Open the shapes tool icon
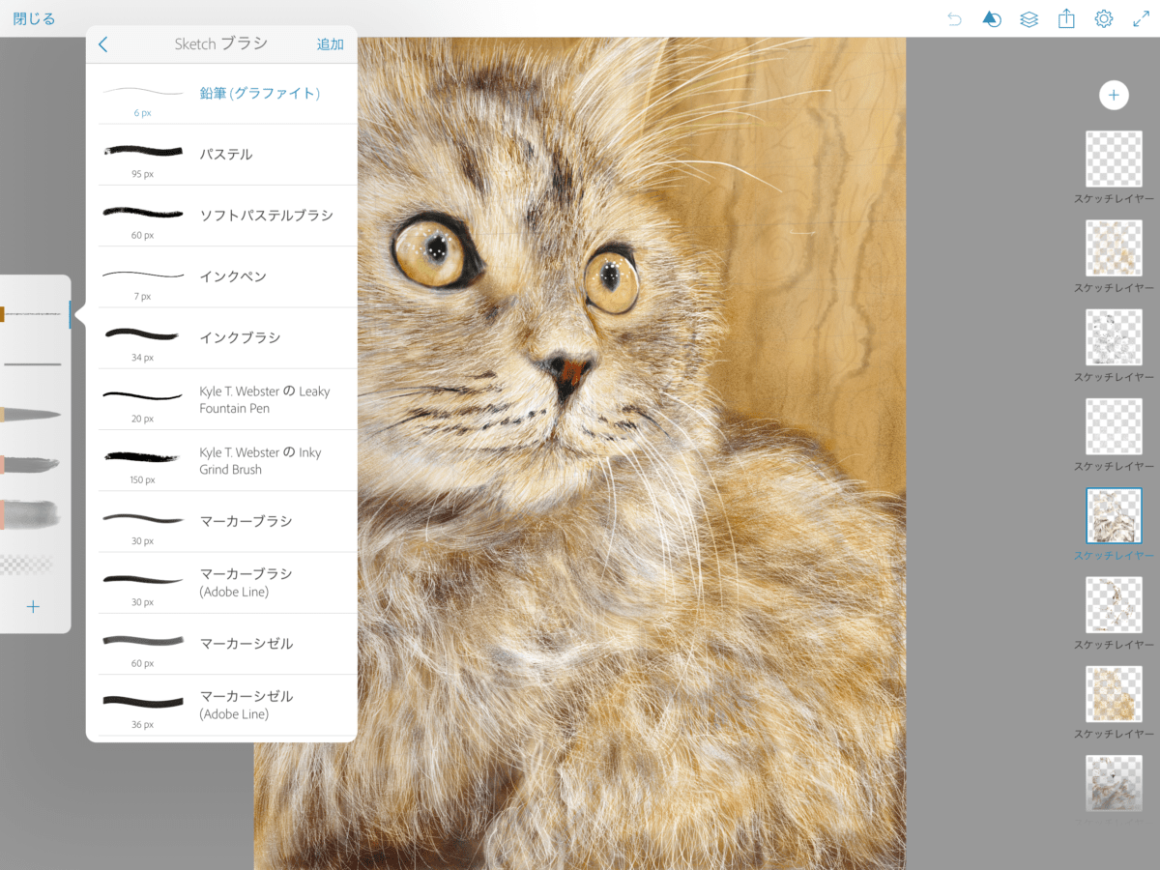The height and width of the screenshot is (870, 1160). (991, 19)
